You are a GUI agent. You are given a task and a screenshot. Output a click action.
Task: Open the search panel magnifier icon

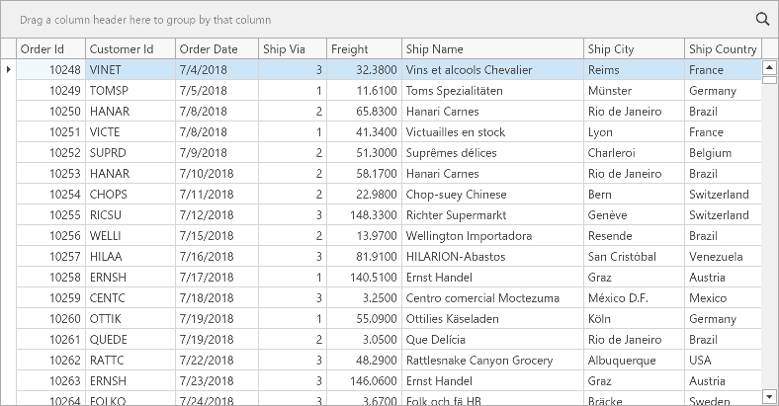[762, 19]
